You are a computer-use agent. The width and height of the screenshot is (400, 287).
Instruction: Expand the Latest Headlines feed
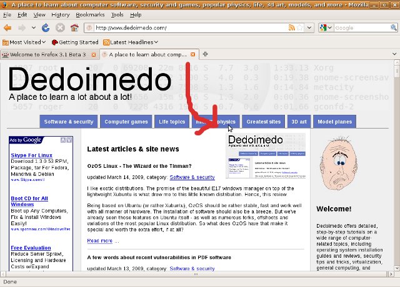click(131, 42)
